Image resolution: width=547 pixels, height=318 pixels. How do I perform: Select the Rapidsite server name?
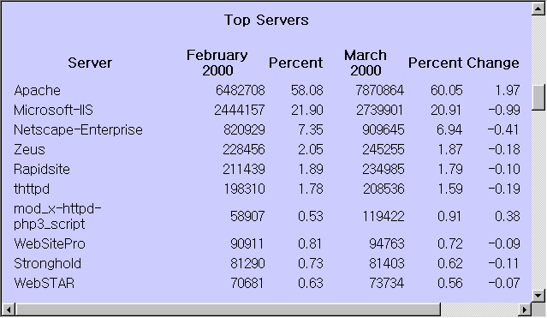[x=42, y=170]
